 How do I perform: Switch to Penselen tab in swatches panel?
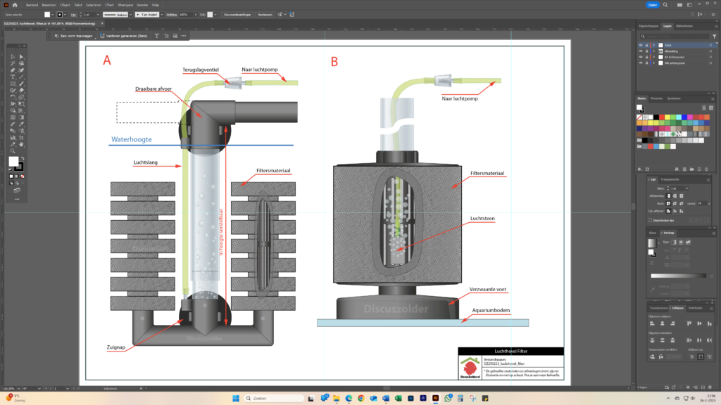click(x=657, y=98)
